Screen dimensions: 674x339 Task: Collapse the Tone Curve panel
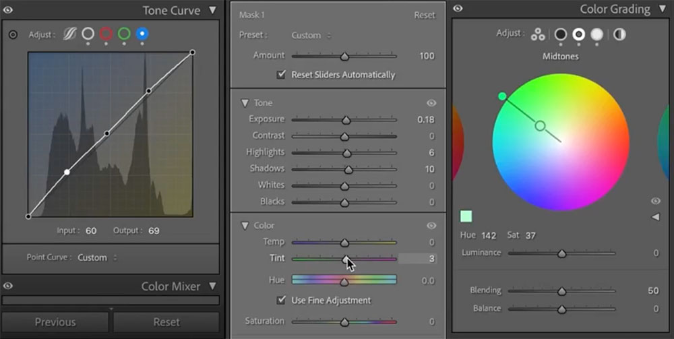click(213, 10)
